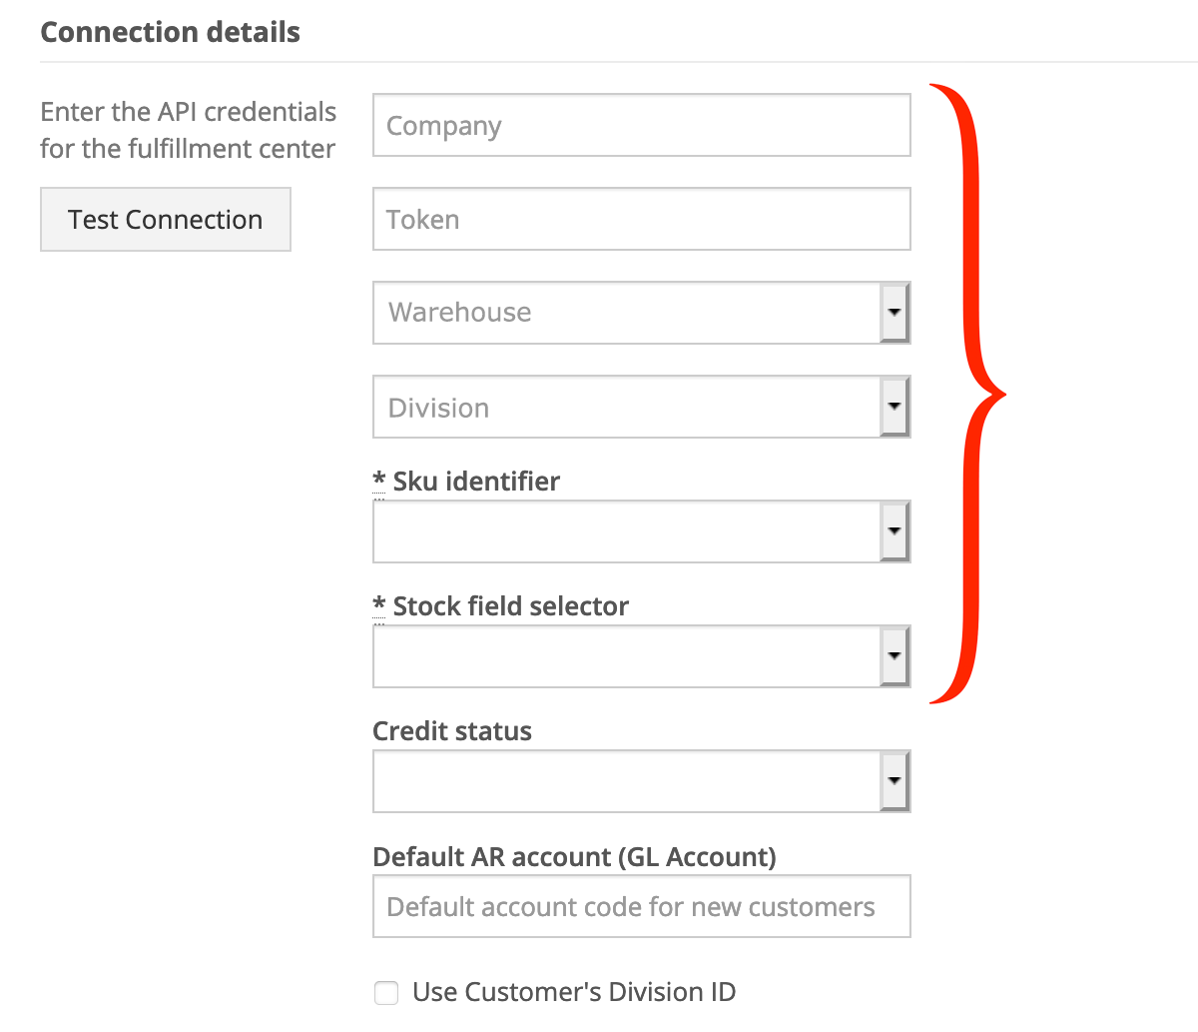
Task: Open the Sku identifier dropdown arrow
Action: click(895, 531)
